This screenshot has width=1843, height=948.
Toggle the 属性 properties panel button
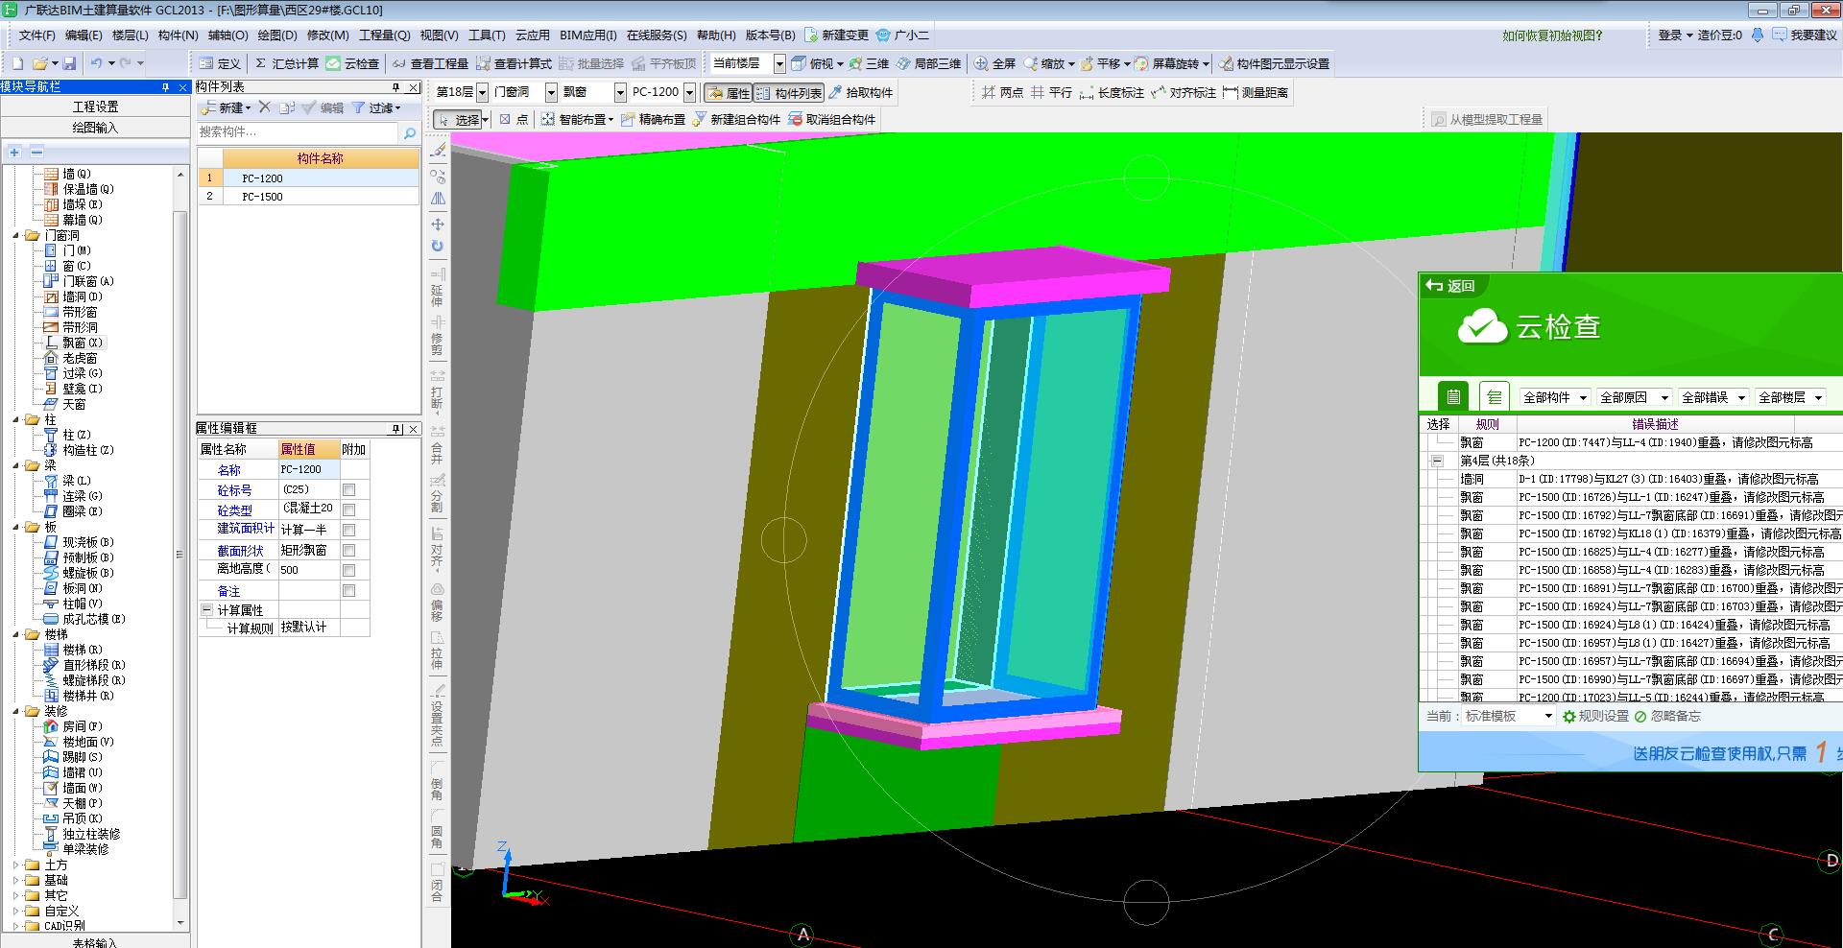coord(728,92)
